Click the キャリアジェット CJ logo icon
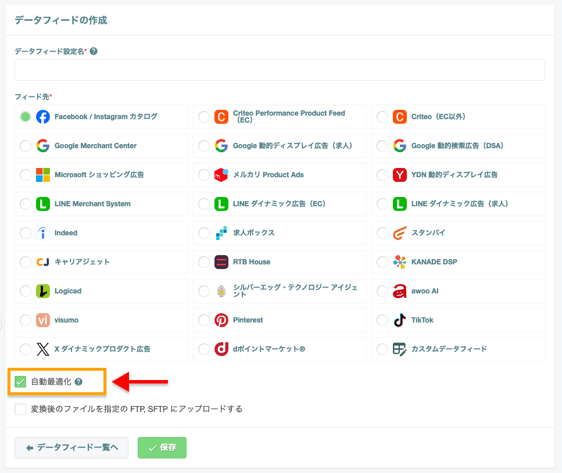562x473 pixels. coord(43,262)
